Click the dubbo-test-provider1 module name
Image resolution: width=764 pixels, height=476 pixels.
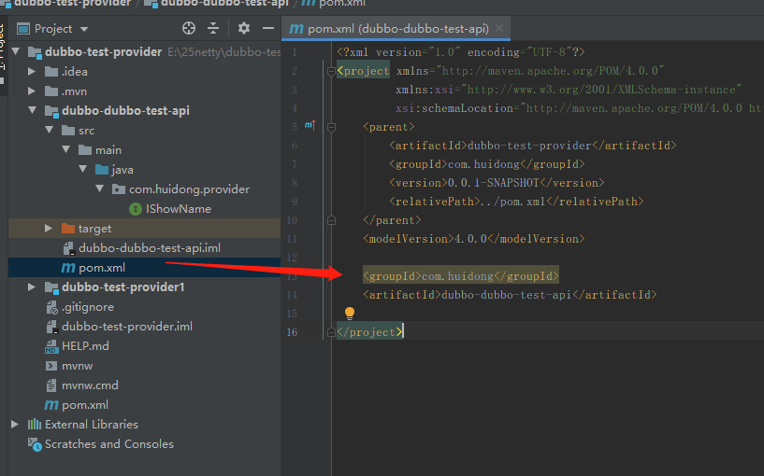pyautogui.click(x=123, y=287)
